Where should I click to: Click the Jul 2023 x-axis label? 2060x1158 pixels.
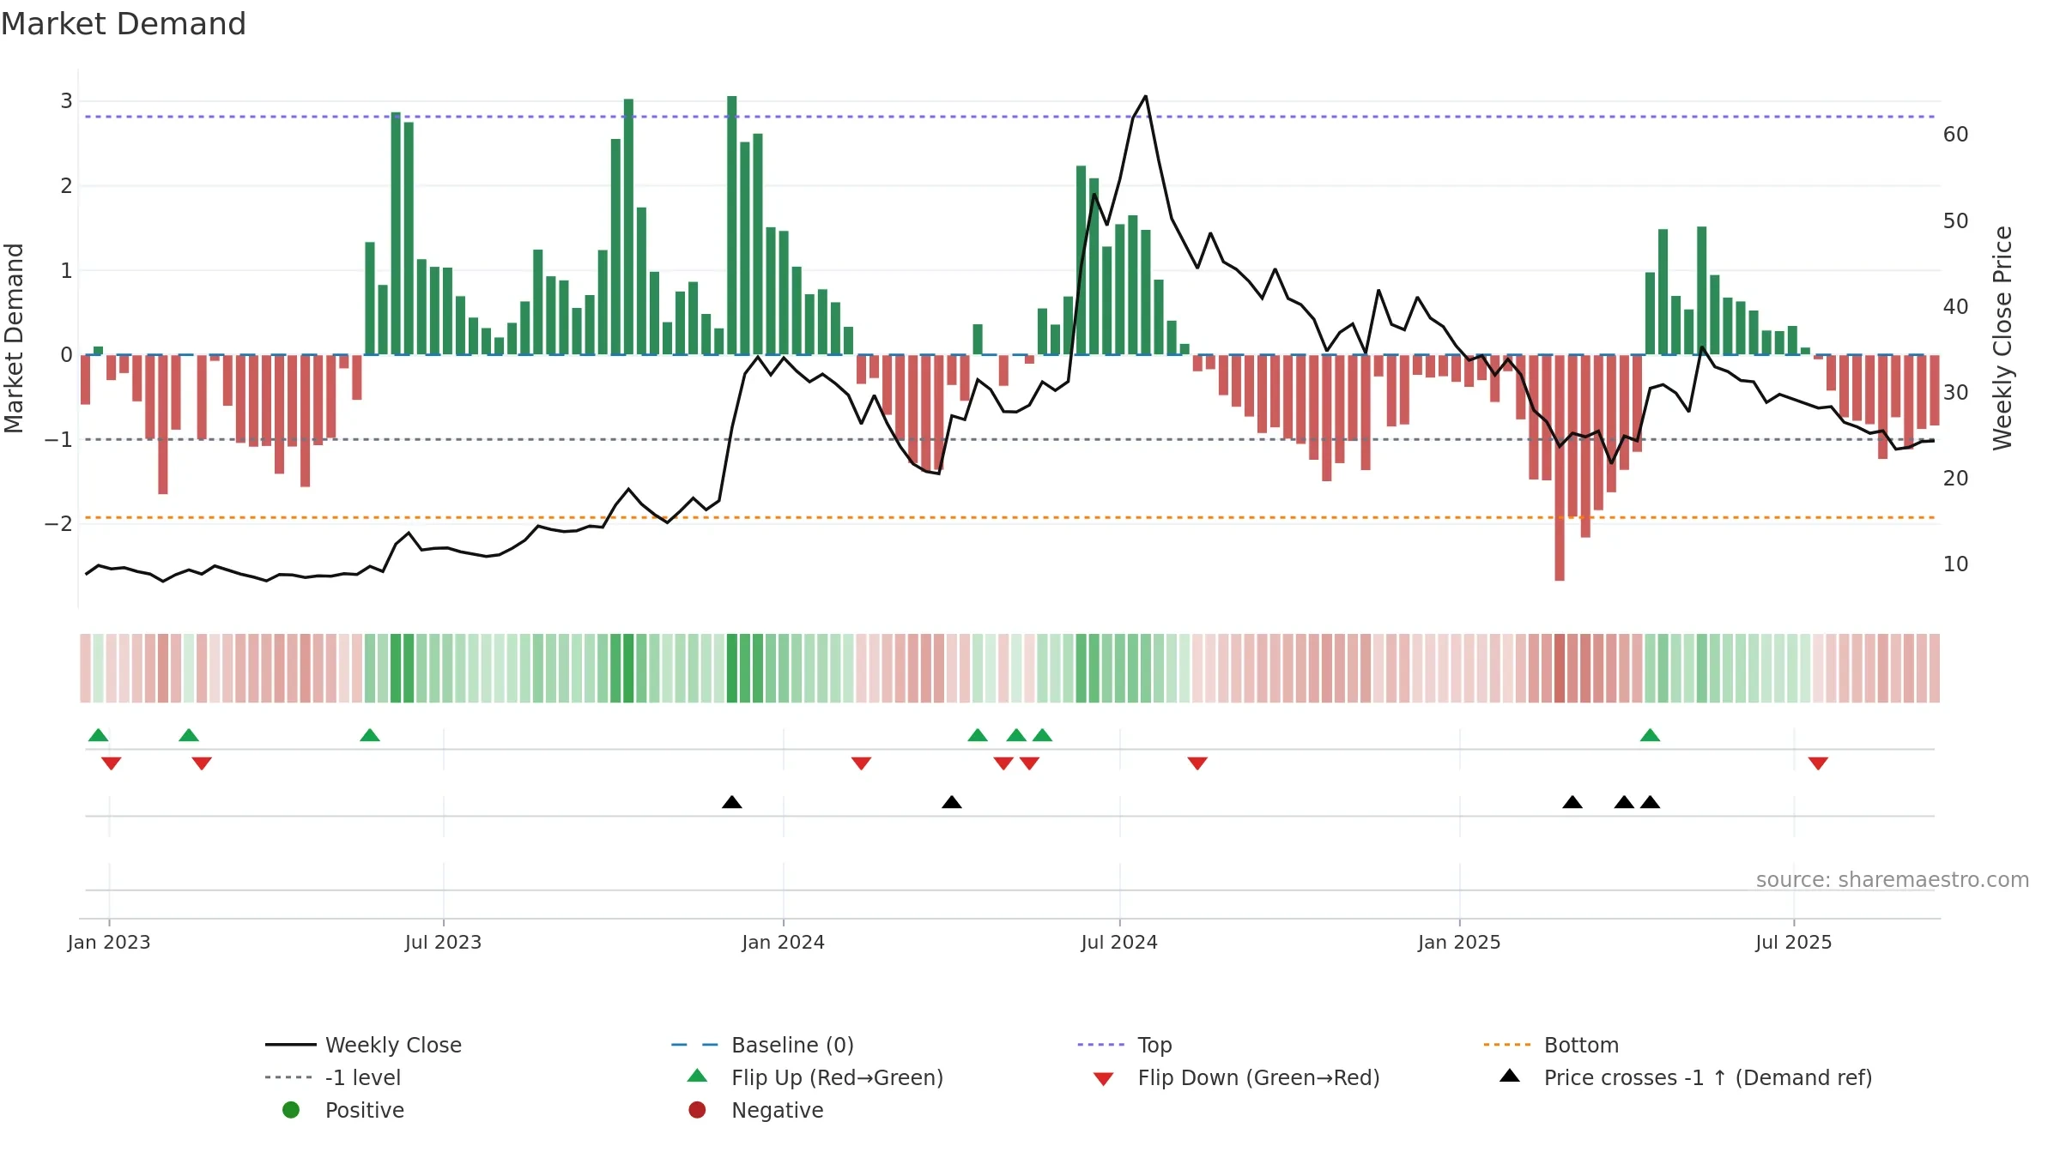coord(444,943)
